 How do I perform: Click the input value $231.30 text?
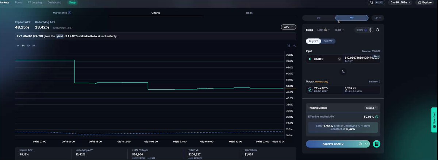tap(348, 61)
